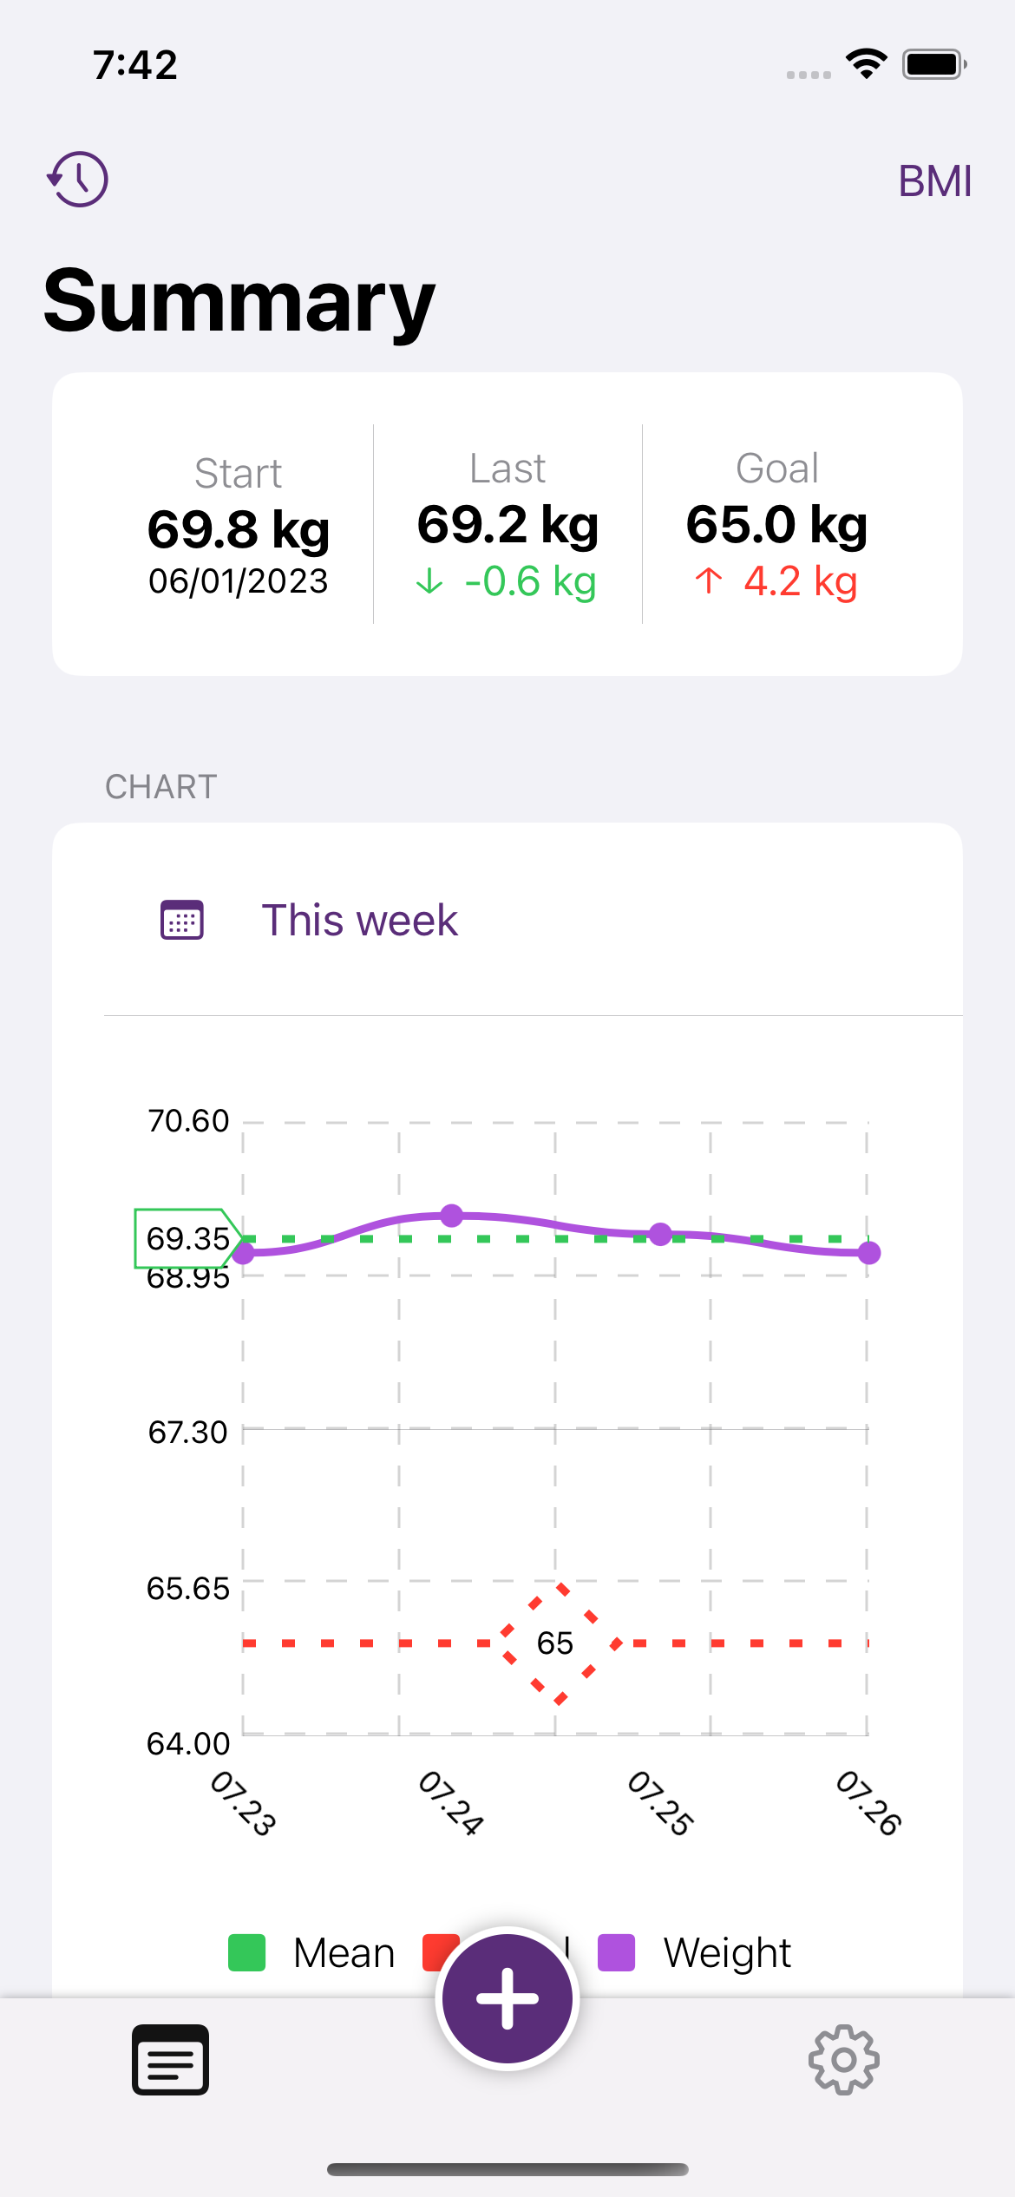This screenshot has width=1015, height=2197.
Task: Tap the Wi-Fi icon in status bar
Action: click(x=865, y=61)
